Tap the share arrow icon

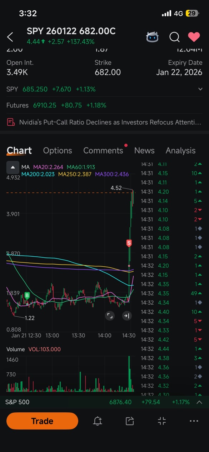pyautogui.click(x=130, y=421)
